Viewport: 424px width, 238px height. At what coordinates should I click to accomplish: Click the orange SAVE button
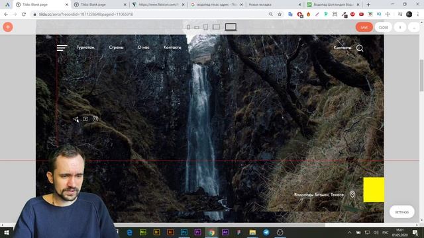click(364, 27)
